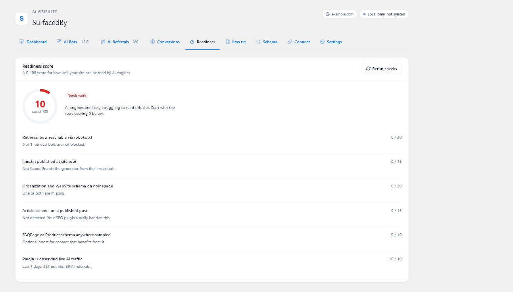
Task: Click "Retrieval bots reachable via robots.txt" row title
Action: tap(57, 137)
